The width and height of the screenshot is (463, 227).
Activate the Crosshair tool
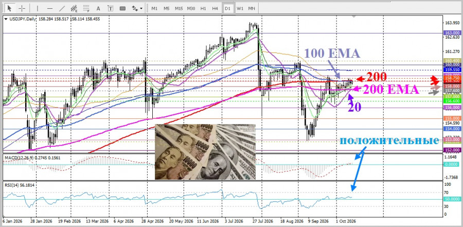click(x=22, y=8)
